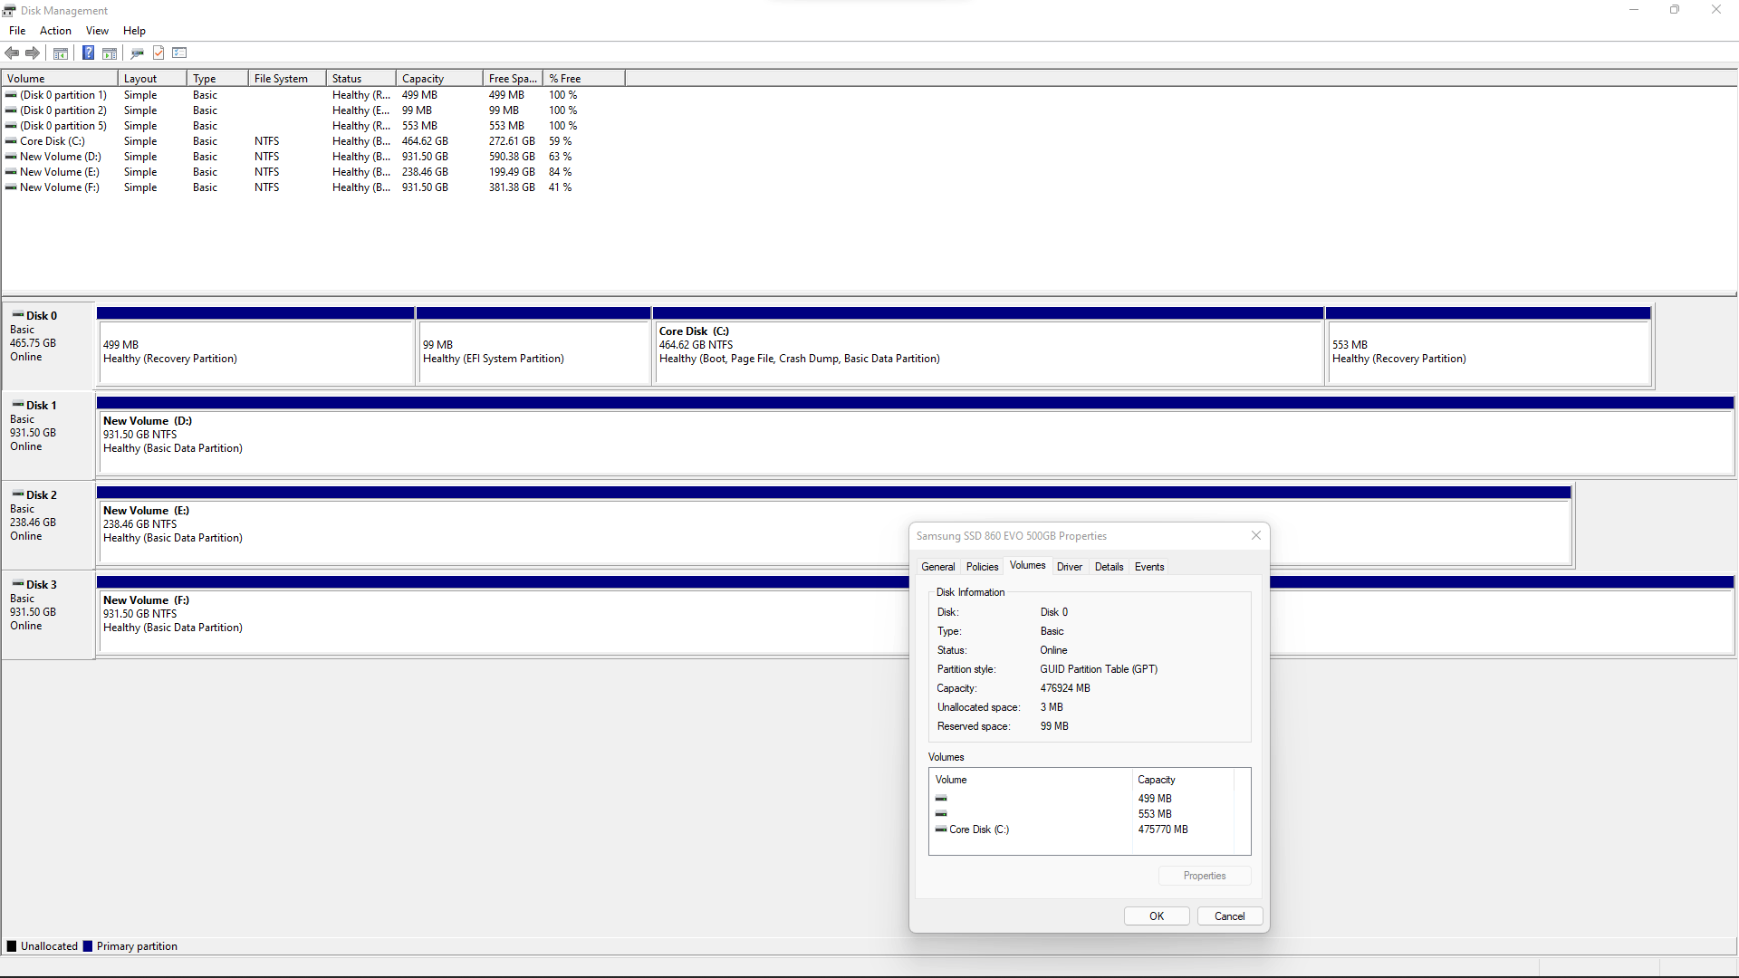The image size is (1739, 978).
Task: Select Disk 0 partition 1 volume icon
Action: coord(11,95)
